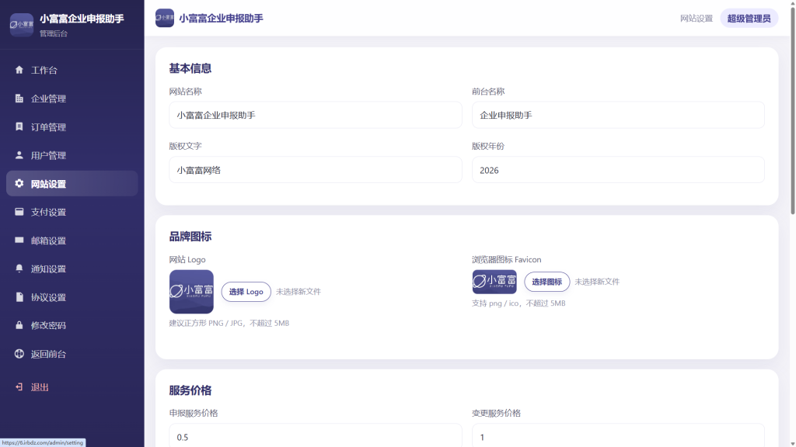Click the 超级管理员 badge
The height and width of the screenshot is (447, 796).
(749, 19)
